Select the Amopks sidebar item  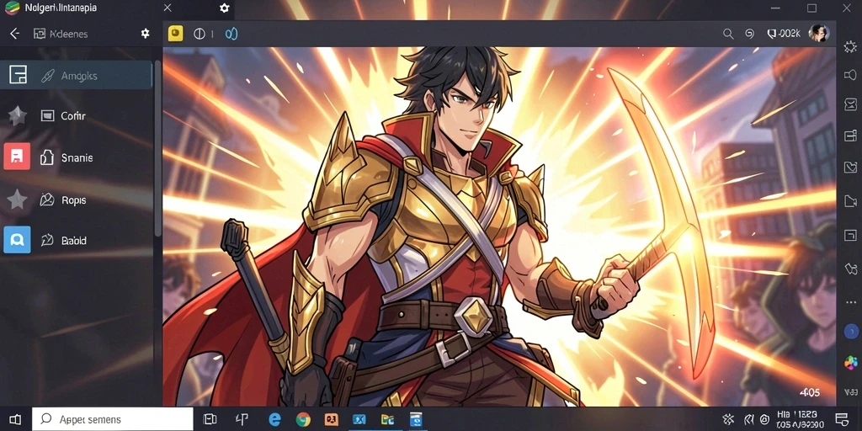[76, 75]
